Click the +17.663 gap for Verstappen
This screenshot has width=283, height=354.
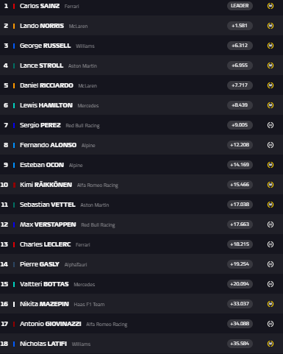point(240,224)
